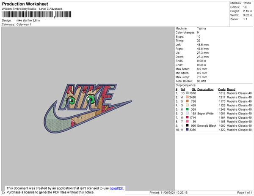Choose the cream swatch code 1123
This screenshot has height=196, width=254.
[187, 105]
